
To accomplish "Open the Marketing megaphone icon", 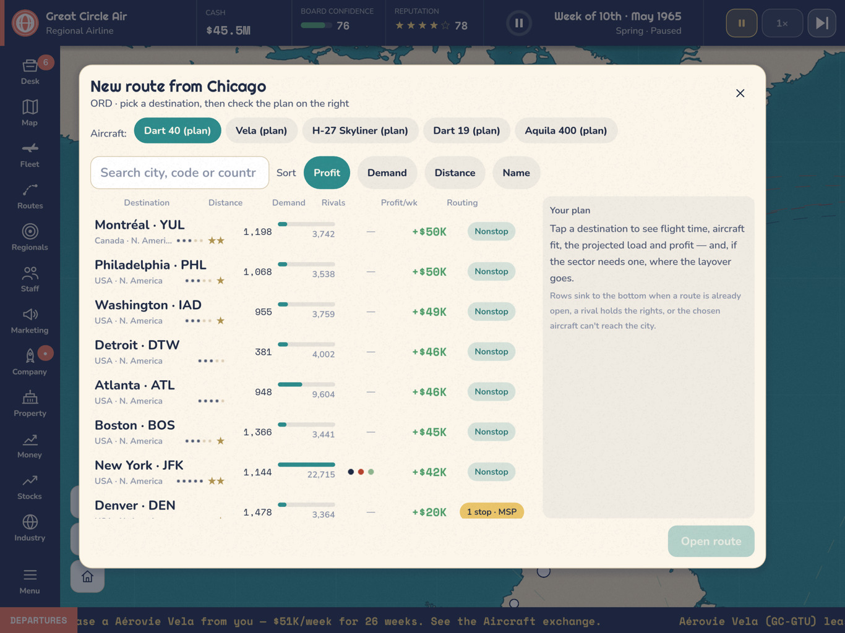I will click(x=30, y=320).
